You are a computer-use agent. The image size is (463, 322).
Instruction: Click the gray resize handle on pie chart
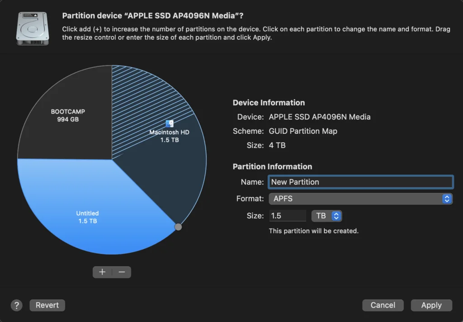(x=178, y=227)
